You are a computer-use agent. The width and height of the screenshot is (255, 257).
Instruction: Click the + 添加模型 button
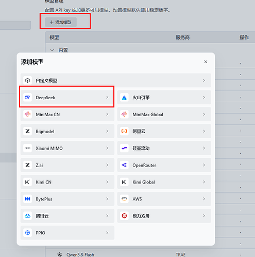61,22
